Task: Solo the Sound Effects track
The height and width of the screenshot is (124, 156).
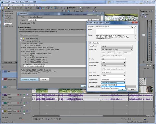Action: pos(30,111)
